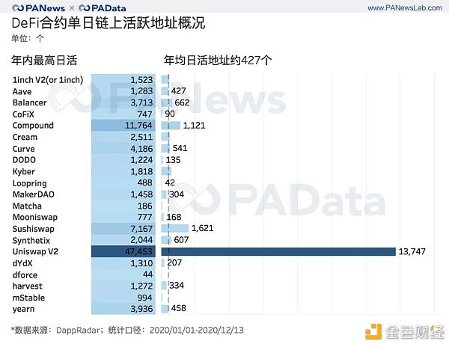Click the 1,224 DODO peak value
The width and height of the screenshot is (449, 344).
click(x=141, y=160)
